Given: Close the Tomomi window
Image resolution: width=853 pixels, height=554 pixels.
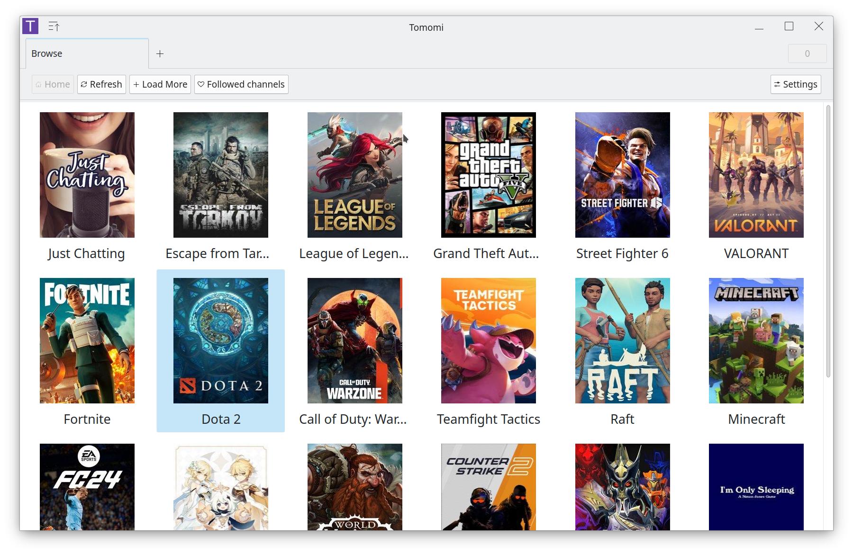Looking at the screenshot, I should 819,27.
